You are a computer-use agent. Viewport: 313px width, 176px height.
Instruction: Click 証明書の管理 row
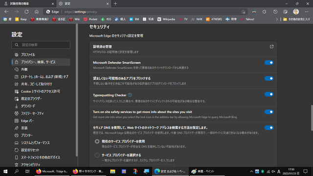pos(183,49)
